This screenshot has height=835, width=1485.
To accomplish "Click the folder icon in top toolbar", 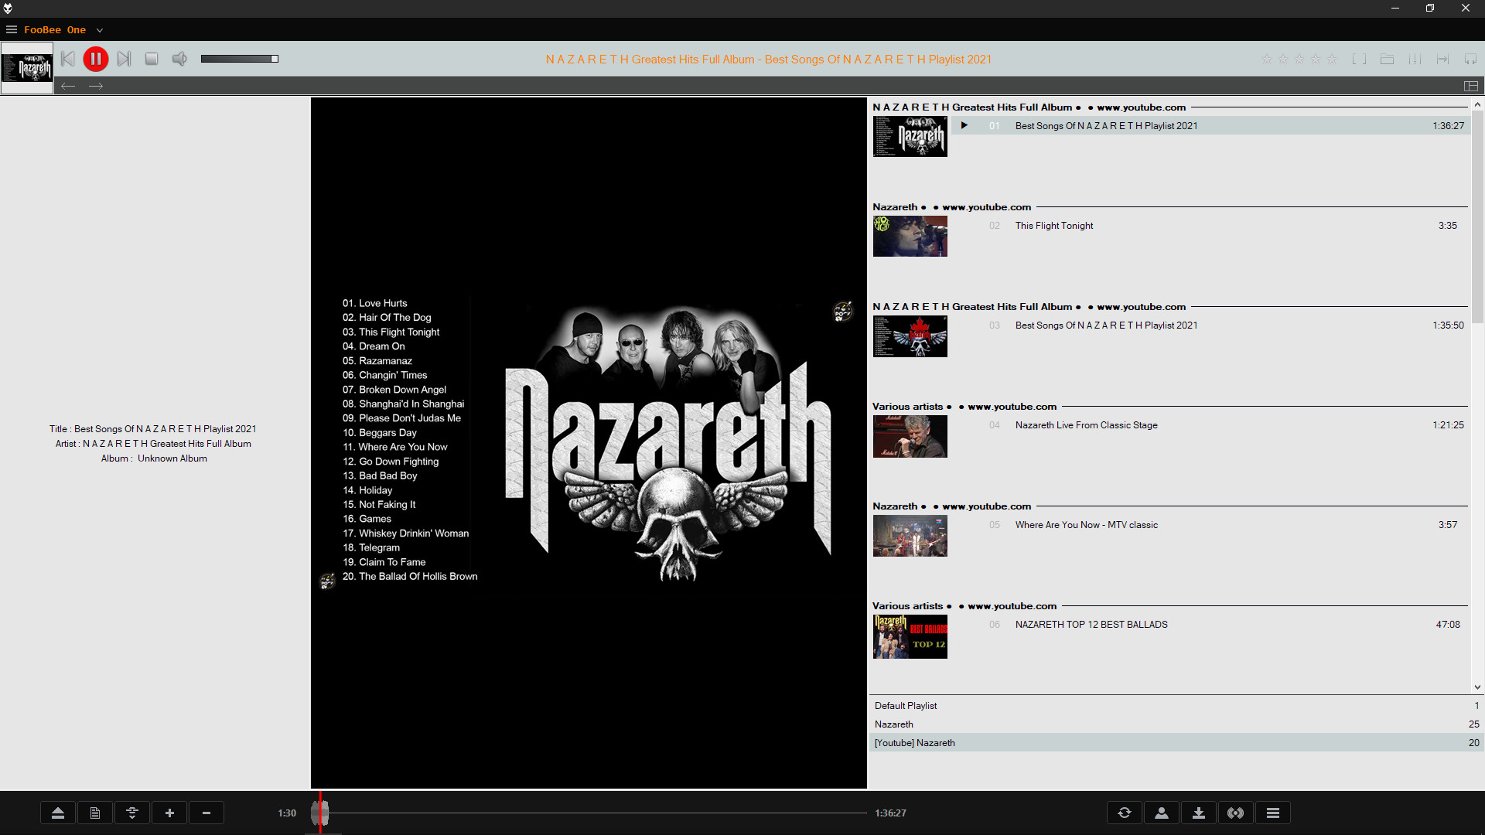I will (1387, 60).
